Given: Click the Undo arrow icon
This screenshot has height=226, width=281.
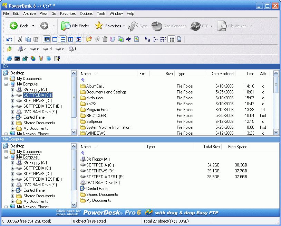Looking at the screenshot, I should click(x=9, y=39).
